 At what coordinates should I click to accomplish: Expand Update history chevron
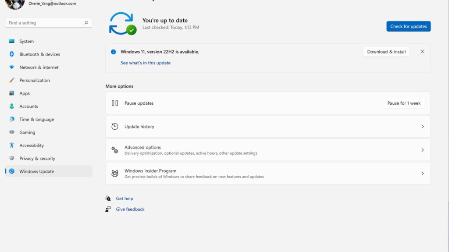point(423,127)
